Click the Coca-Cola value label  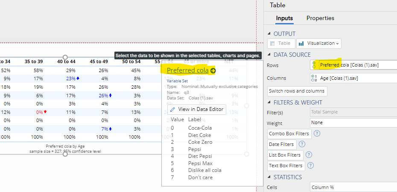coord(200,128)
